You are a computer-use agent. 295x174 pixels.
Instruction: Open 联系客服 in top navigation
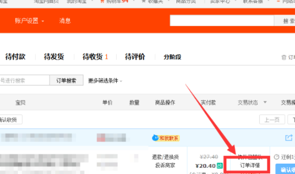253,1
